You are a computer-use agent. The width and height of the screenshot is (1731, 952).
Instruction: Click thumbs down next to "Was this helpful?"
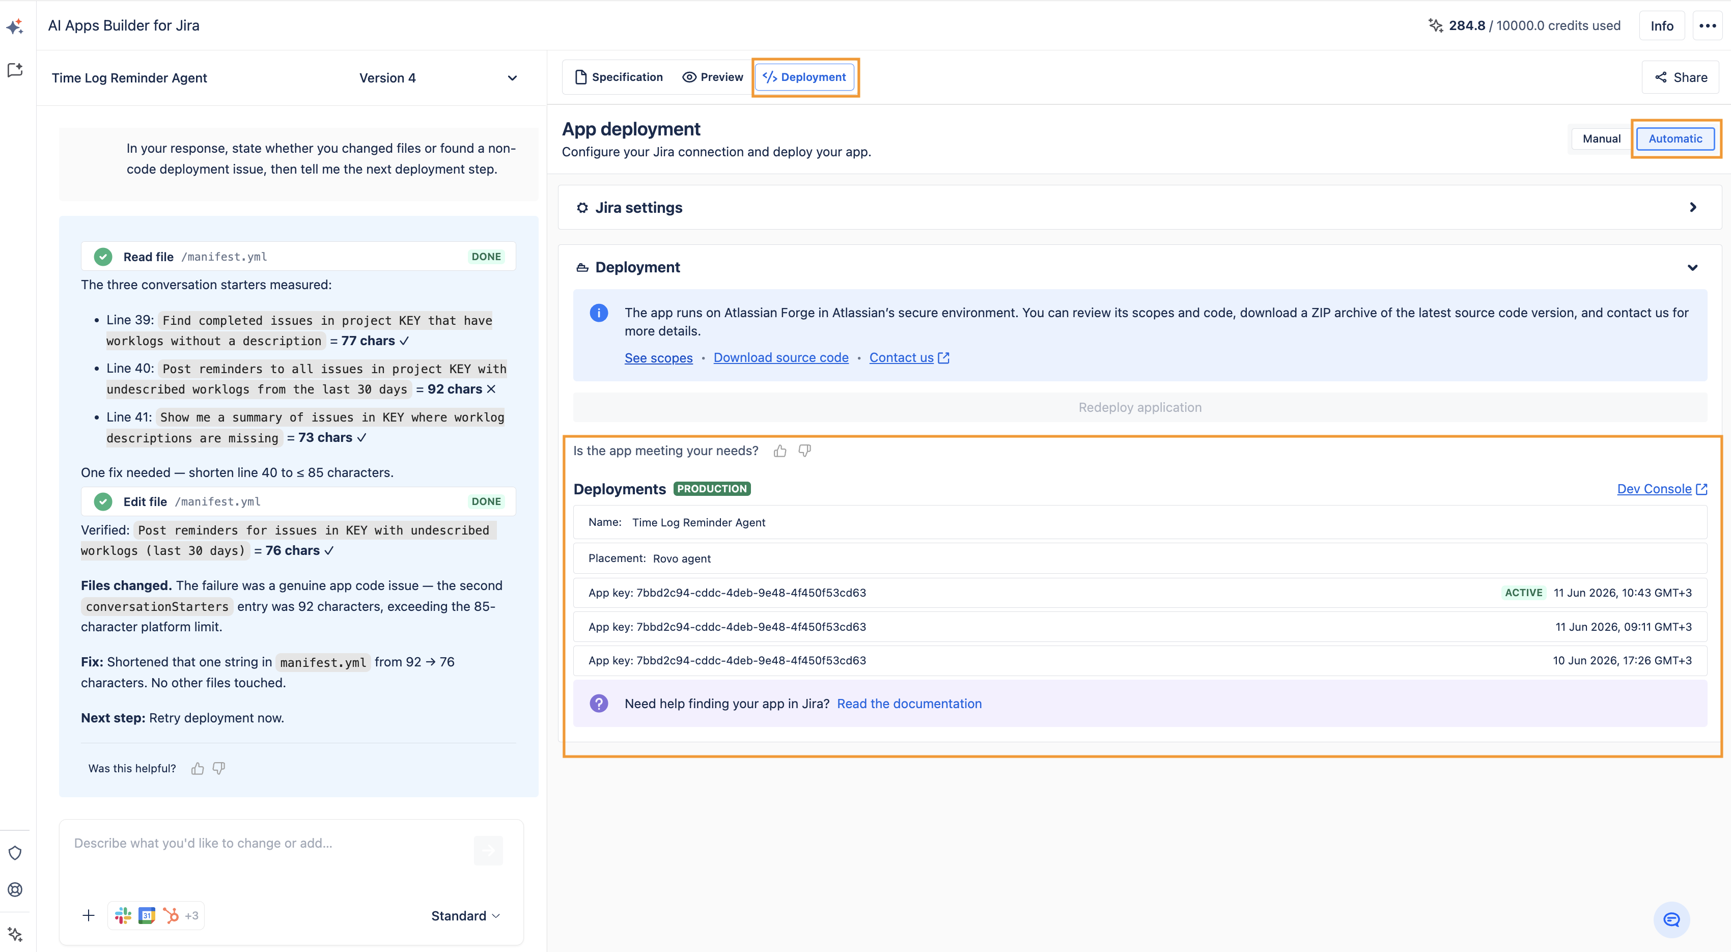[x=219, y=769]
